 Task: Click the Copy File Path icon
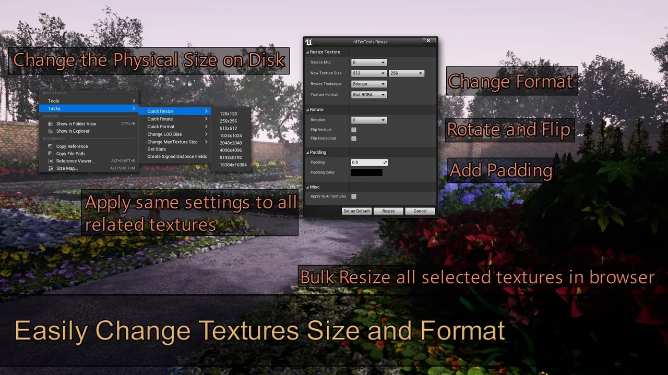pos(51,154)
